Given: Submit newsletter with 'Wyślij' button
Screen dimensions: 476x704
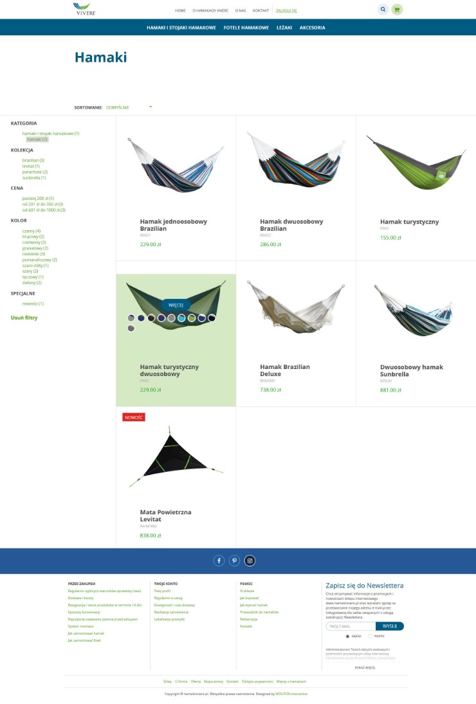Looking at the screenshot, I should click(389, 626).
